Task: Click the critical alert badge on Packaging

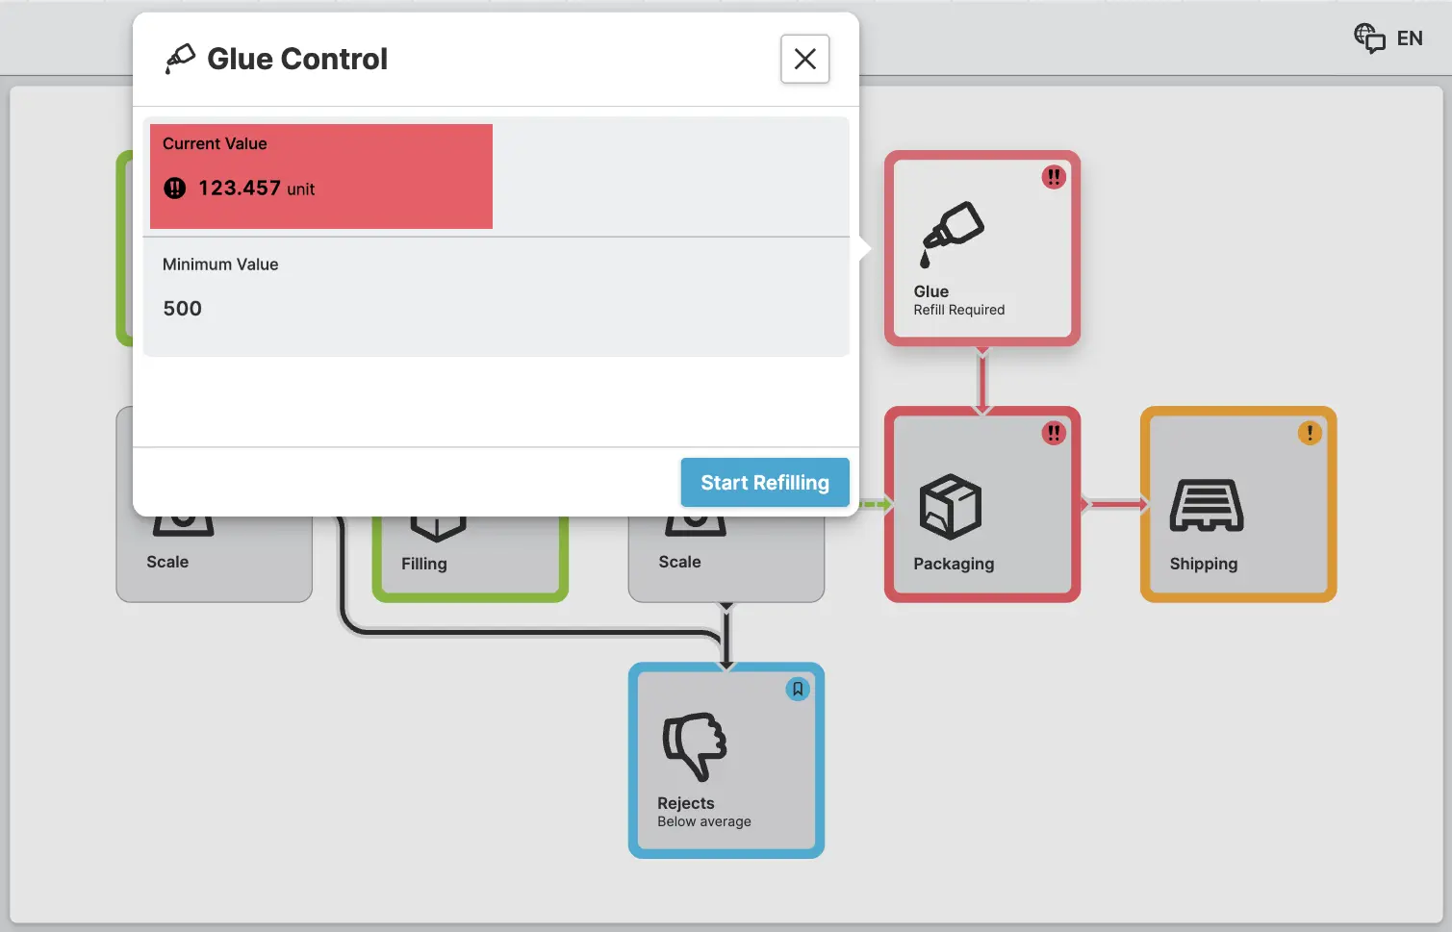Action: [1054, 433]
